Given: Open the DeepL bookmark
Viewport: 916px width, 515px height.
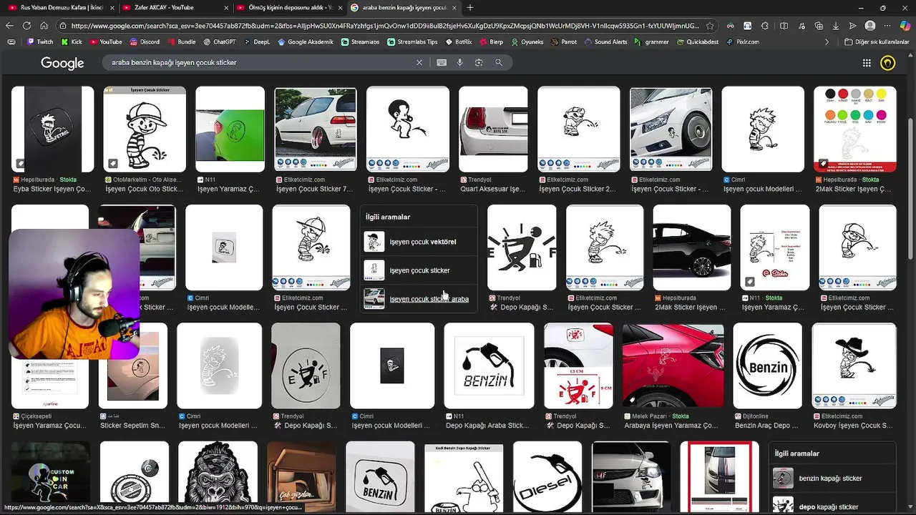Looking at the screenshot, I should (256, 42).
